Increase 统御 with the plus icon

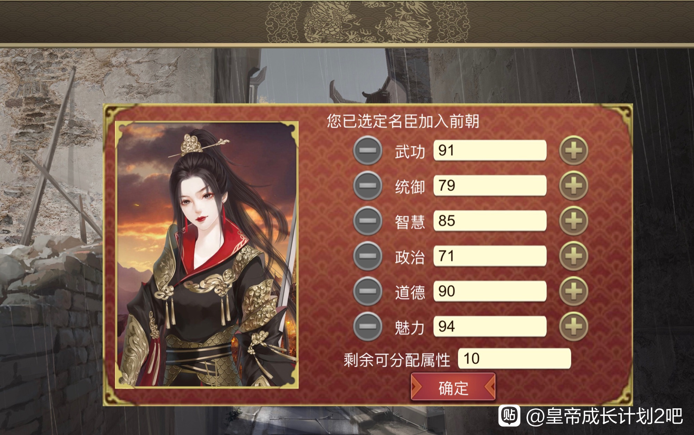574,185
